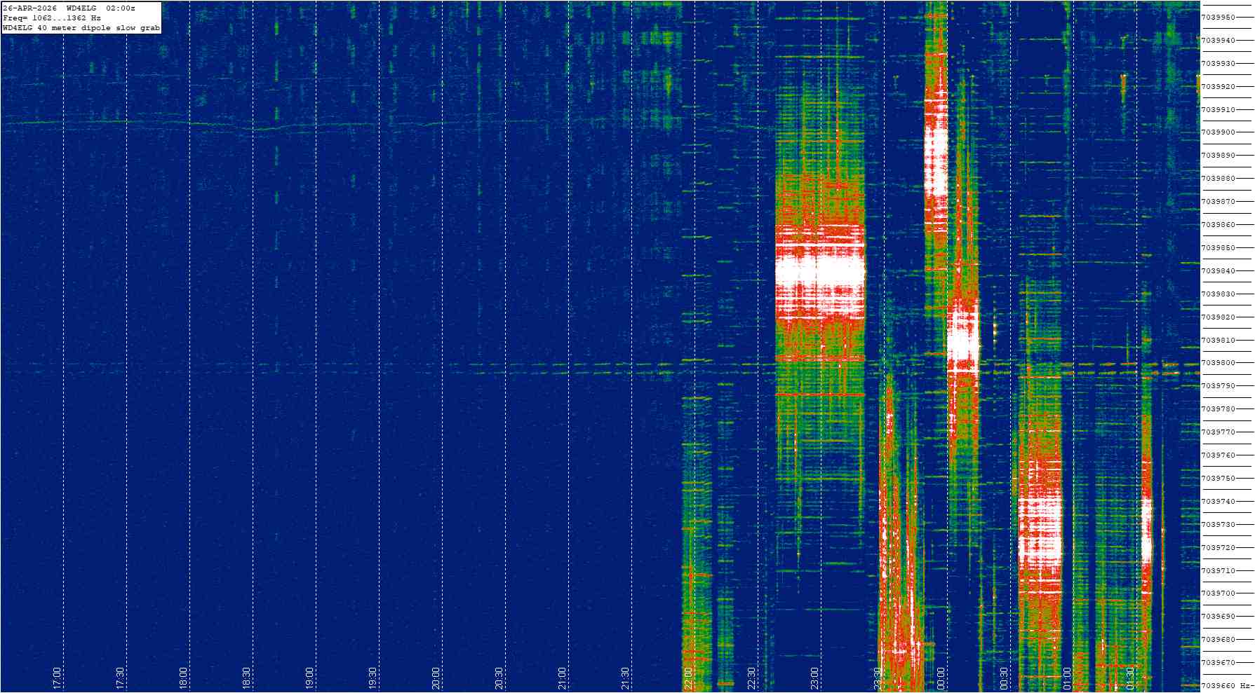
Task: Click the 7039810 frequency label
Action: click(x=1219, y=340)
